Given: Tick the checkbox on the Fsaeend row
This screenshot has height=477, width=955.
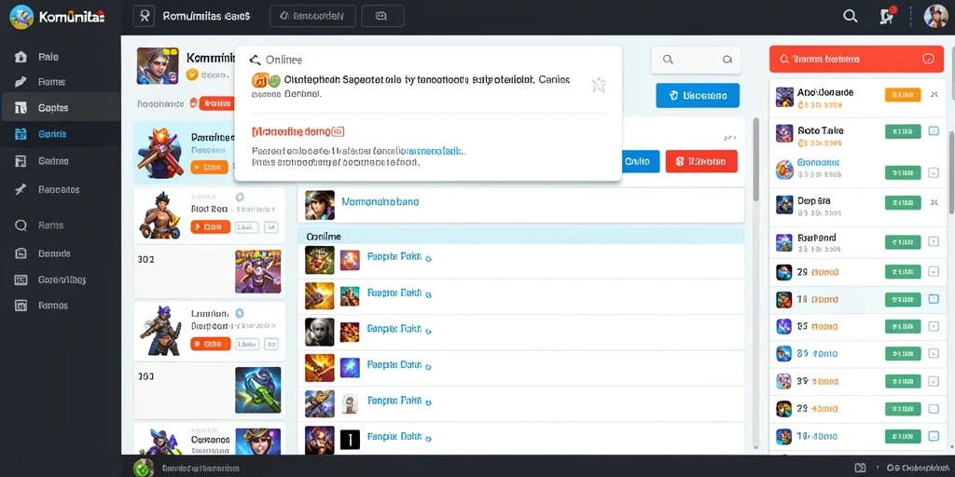Looking at the screenshot, I should click(933, 241).
